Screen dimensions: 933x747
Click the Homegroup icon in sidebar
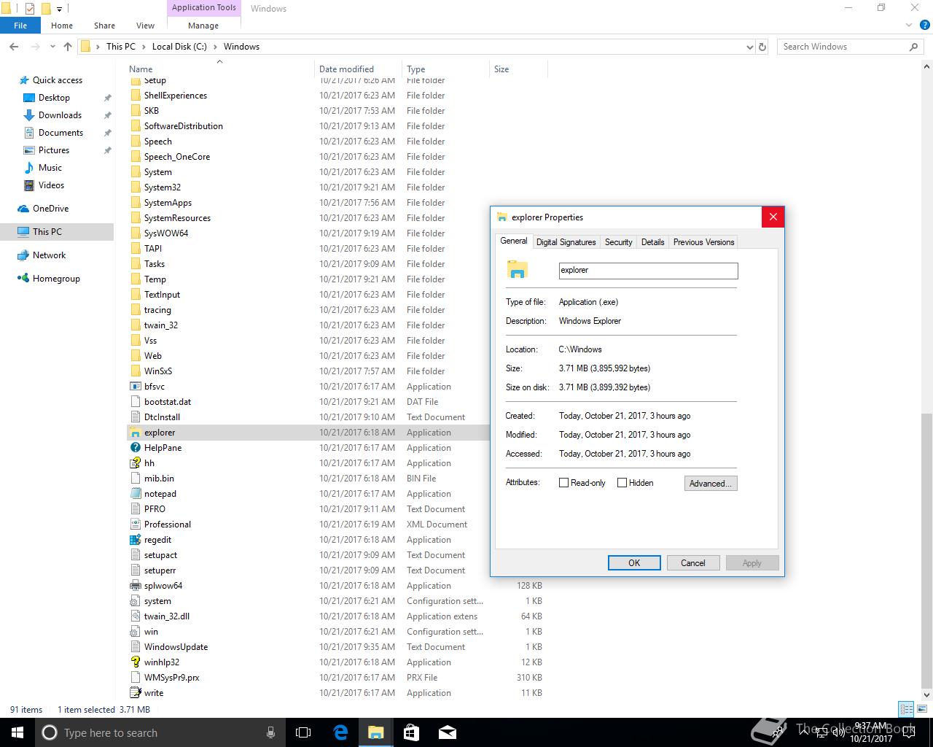(x=23, y=279)
